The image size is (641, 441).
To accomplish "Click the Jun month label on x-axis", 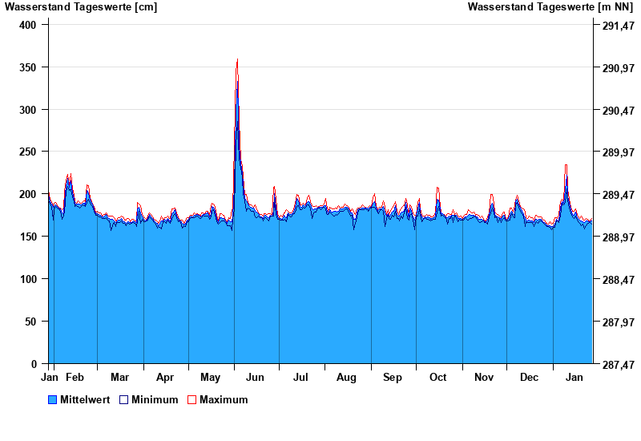I will [x=256, y=378].
